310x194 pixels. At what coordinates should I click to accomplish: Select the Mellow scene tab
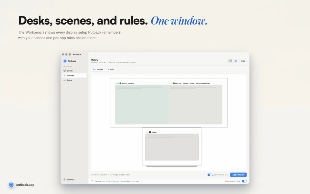coord(98,70)
